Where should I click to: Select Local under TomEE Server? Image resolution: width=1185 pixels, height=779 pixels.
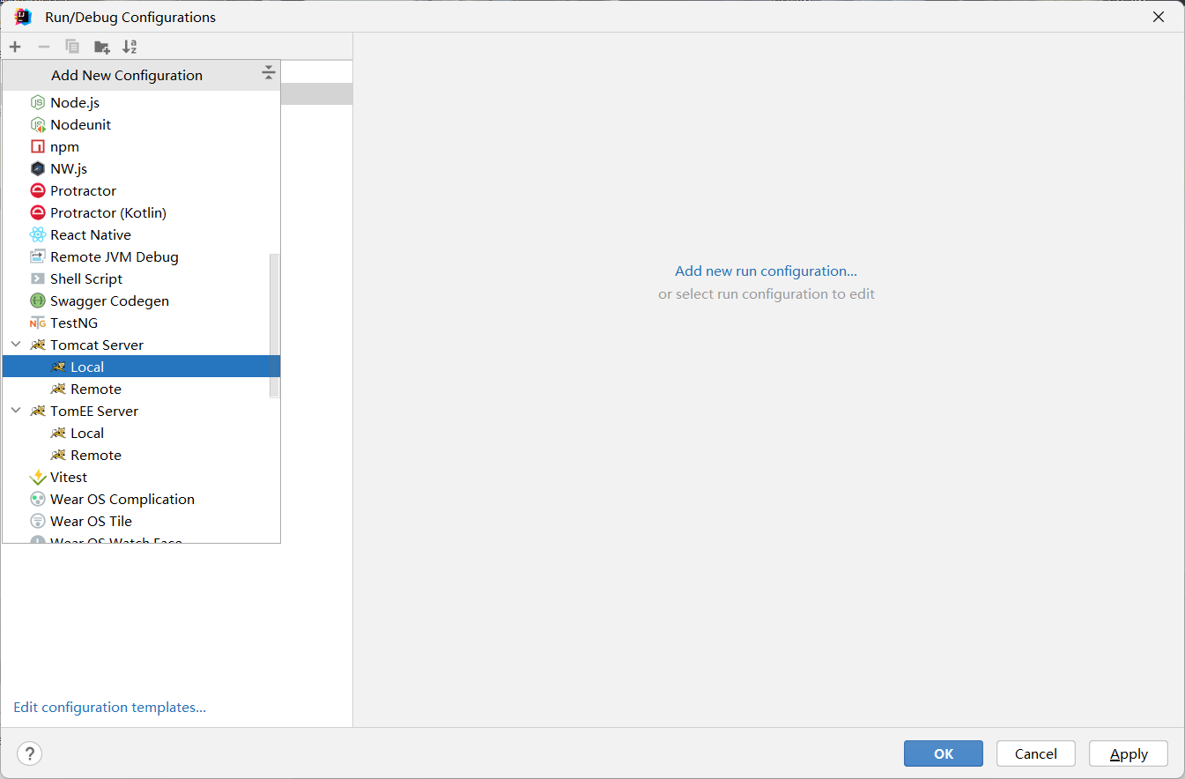[x=141, y=433]
